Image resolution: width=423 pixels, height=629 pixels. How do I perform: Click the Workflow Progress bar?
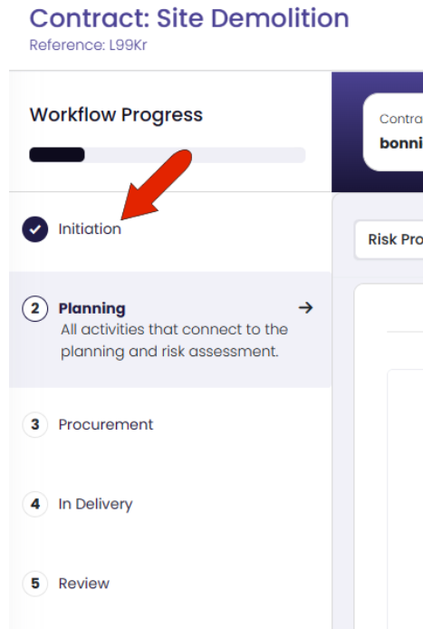coord(168,155)
